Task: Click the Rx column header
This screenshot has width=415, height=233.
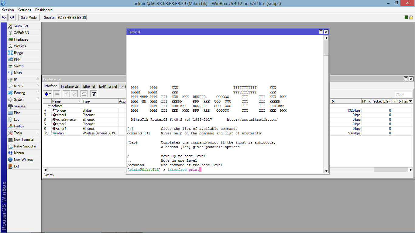Action: [x=345, y=101]
